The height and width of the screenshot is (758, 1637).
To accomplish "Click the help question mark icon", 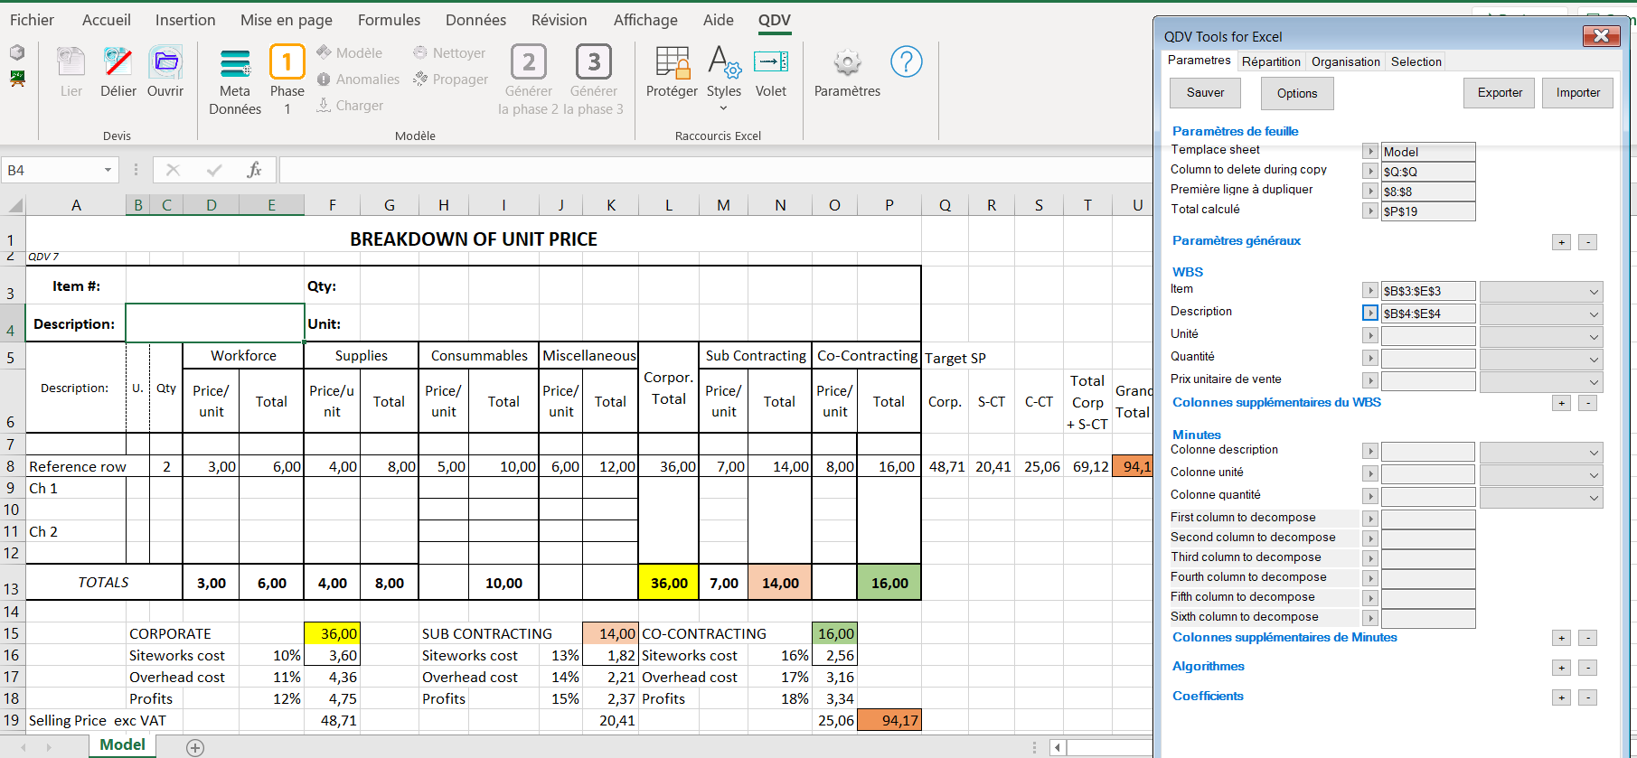I will pos(906,62).
